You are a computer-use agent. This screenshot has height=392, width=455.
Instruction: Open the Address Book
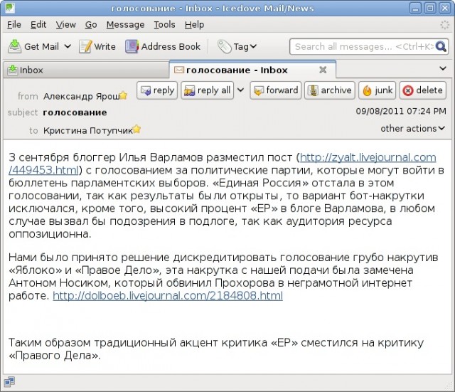tap(163, 46)
